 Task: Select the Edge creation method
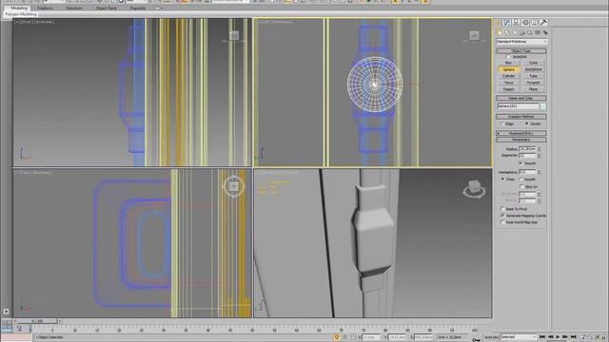coord(502,123)
